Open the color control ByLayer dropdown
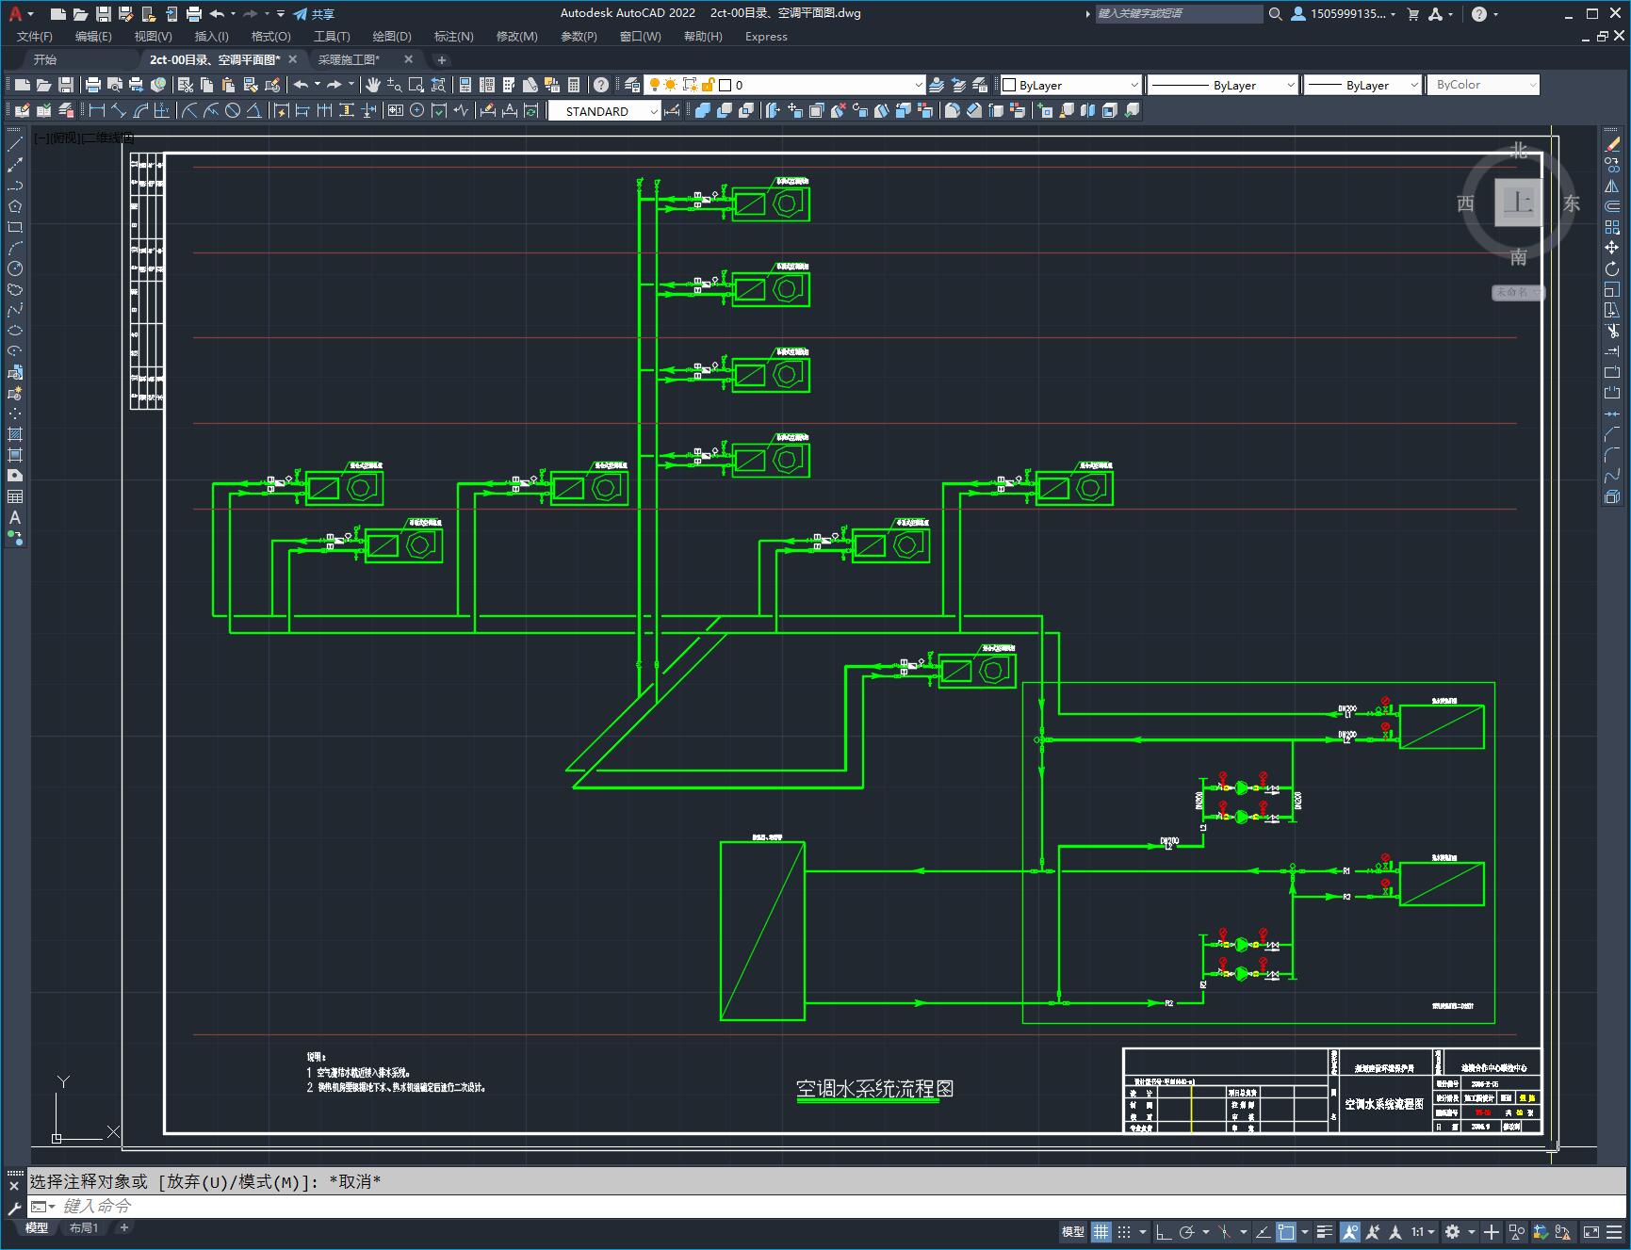Image resolution: width=1631 pixels, height=1250 pixels. (x=1070, y=85)
